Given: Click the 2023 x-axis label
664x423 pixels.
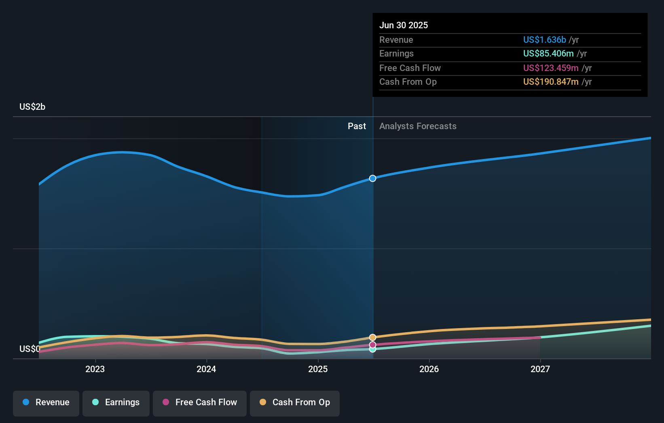Looking at the screenshot, I should (x=95, y=369).
